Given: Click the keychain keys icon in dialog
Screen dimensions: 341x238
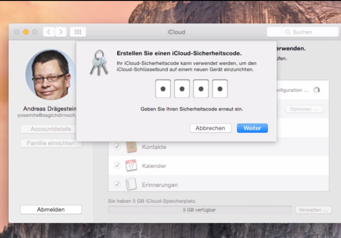Looking at the screenshot, I should click(99, 63).
